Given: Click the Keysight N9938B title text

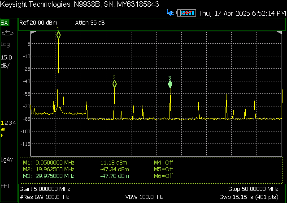Looking at the screenshot, I should 79,4.
